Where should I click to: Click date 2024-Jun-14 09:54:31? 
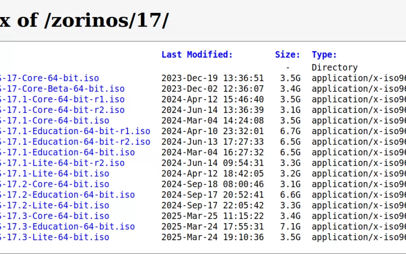pos(213,163)
